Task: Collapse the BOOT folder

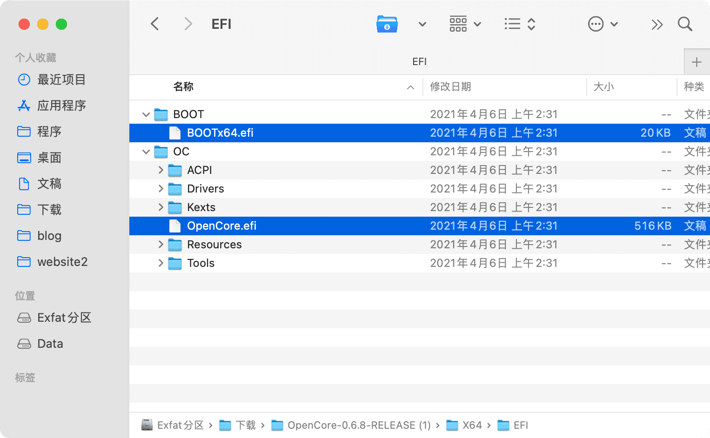Action: tap(146, 114)
